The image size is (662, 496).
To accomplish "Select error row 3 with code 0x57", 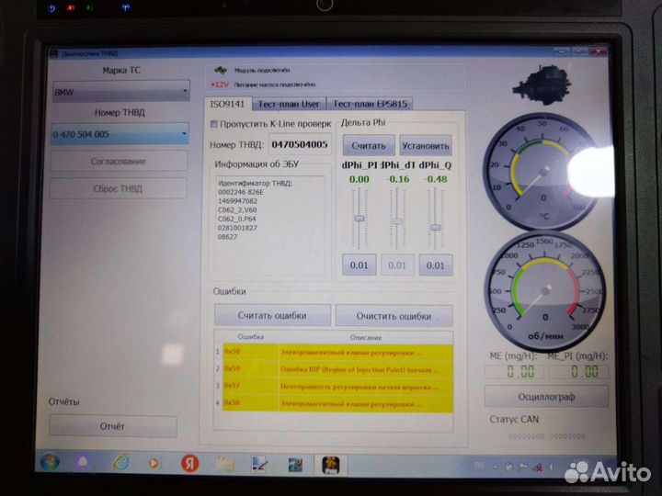I will [337, 387].
